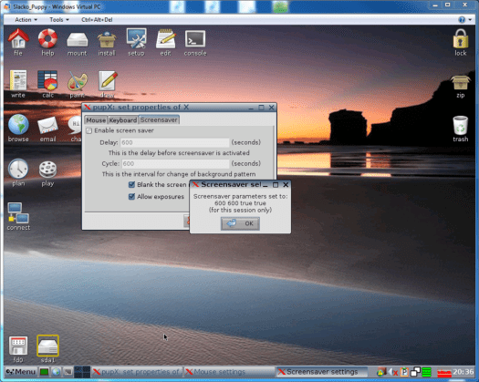
Task: Switch to the Keyboard tab
Action: [x=123, y=120]
